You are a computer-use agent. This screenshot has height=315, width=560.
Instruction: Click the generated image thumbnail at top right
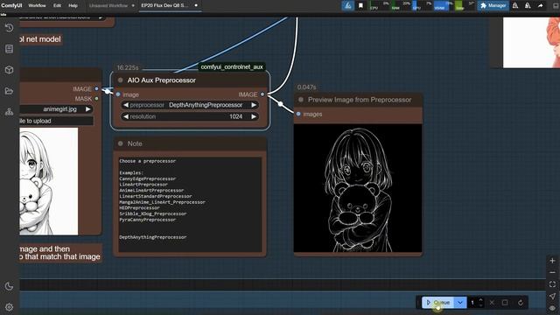531,43
